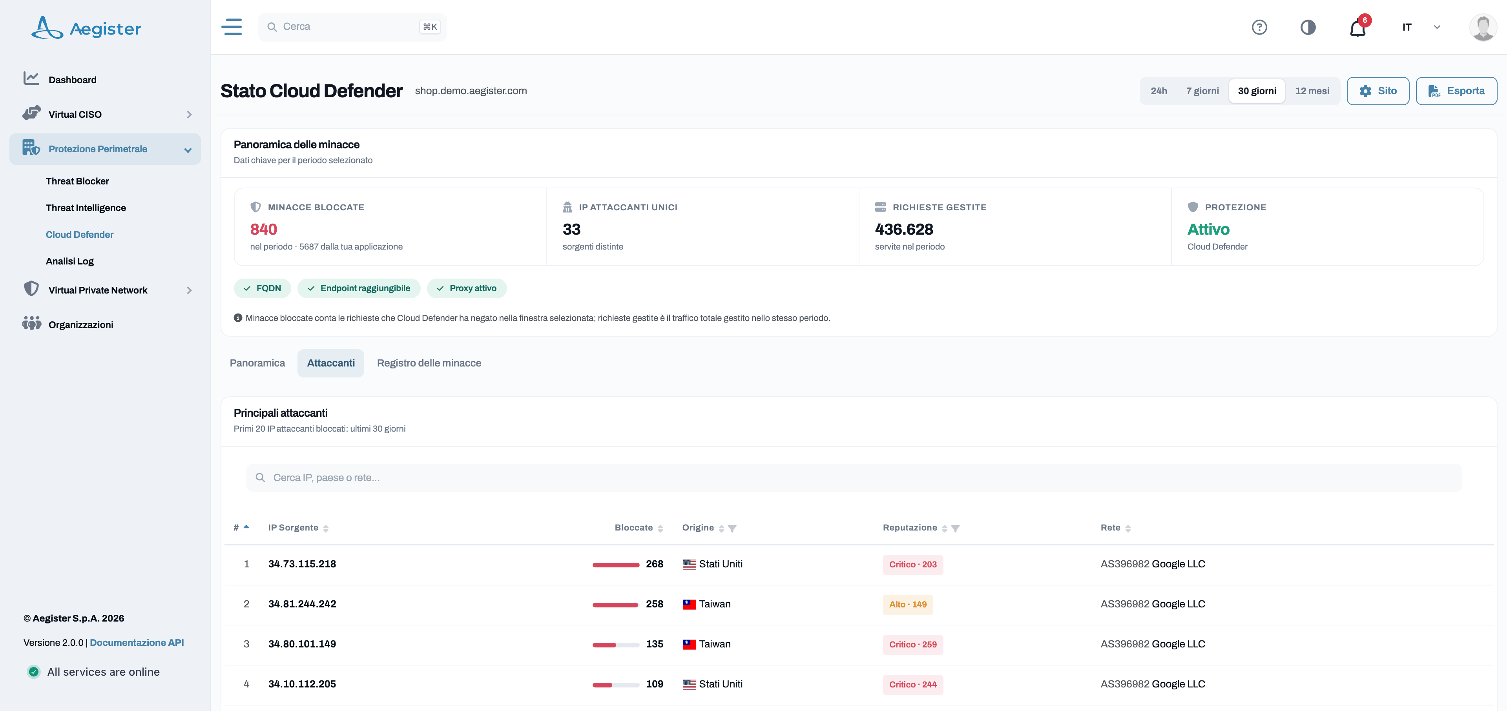Viewport: 1507px width, 711px height.
Task: Click the info icon before Minacce bloccate note
Action: coord(238,318)
